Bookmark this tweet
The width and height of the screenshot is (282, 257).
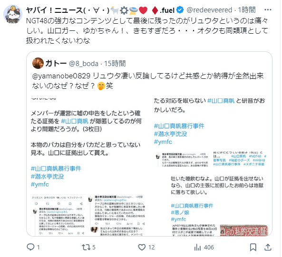pyautogui.click(x=253, y=247)
